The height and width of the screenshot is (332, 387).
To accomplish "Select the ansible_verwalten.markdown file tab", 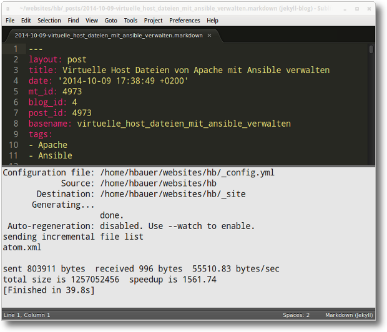I will 109,36.
